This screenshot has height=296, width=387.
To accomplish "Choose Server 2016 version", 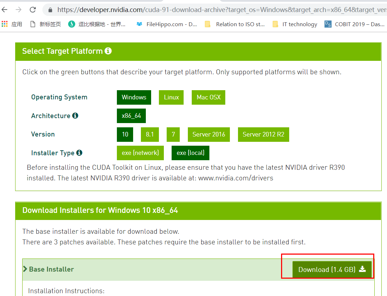I will (x=209, y=134).
